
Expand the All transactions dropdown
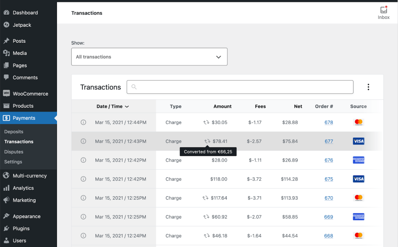(x=149, y=57)
